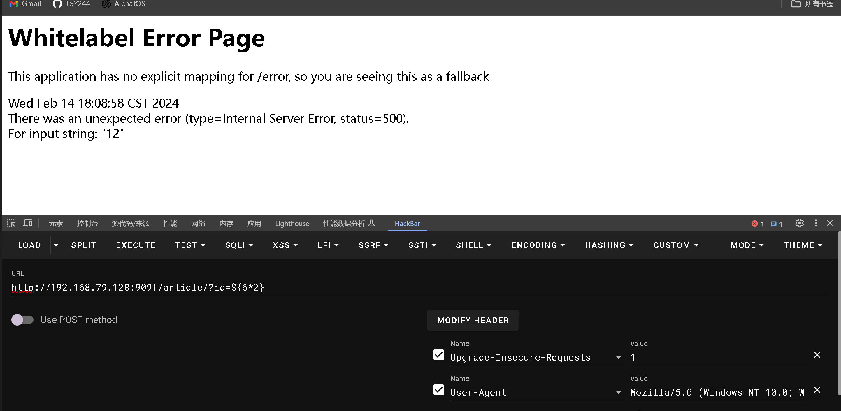The width and height of the screenshot is (841, 411).
Task: Expand the SQLI dropdown menu
Action: click(x=239, y=245)
